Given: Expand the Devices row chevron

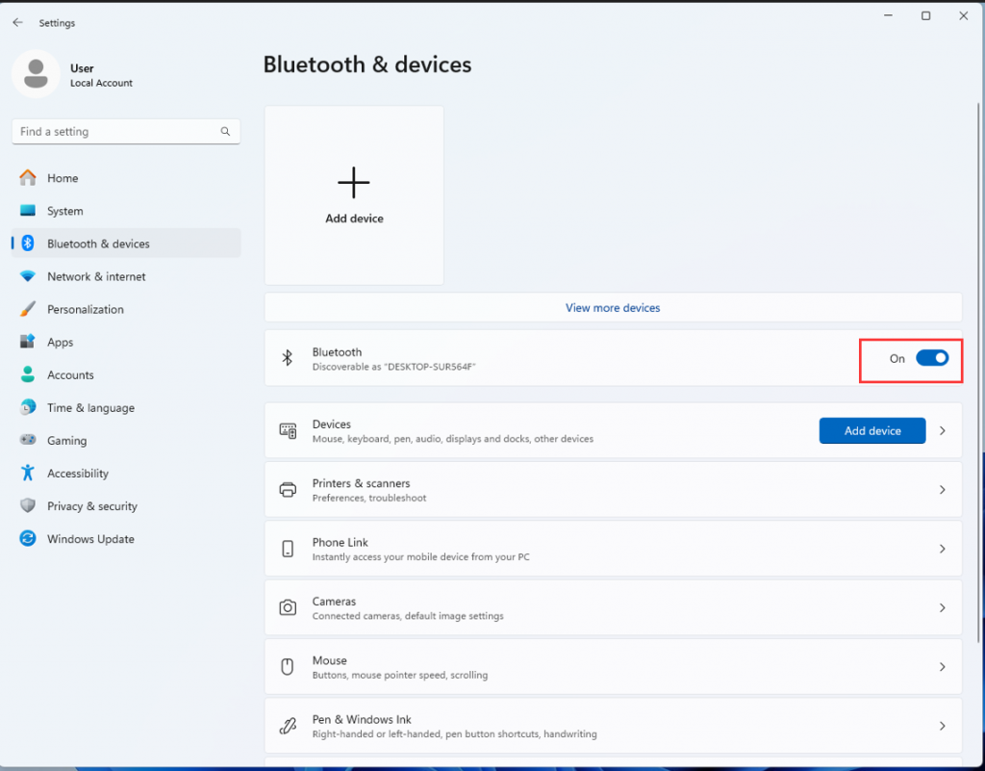Looking at the screenshot, I should coord(943,430).
